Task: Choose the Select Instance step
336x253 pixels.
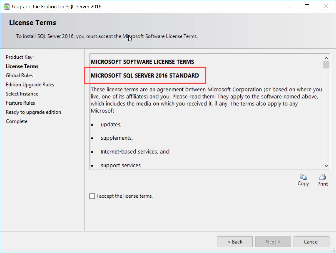Action: pos(22,94)
